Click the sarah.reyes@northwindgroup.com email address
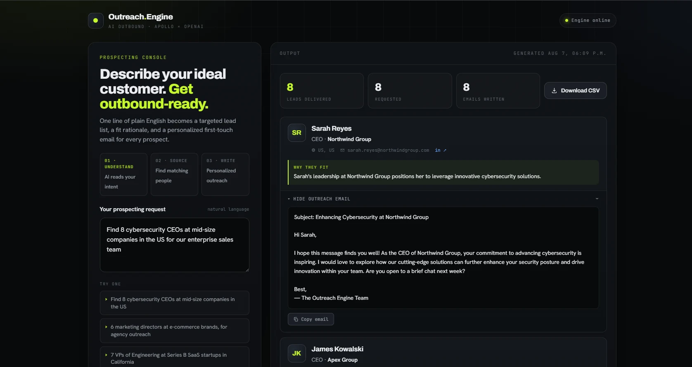The image size is (692, 367). pyautogui.click(x=388, y=151)
